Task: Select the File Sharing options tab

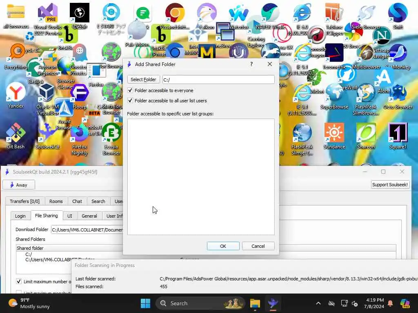Action: 47,216
